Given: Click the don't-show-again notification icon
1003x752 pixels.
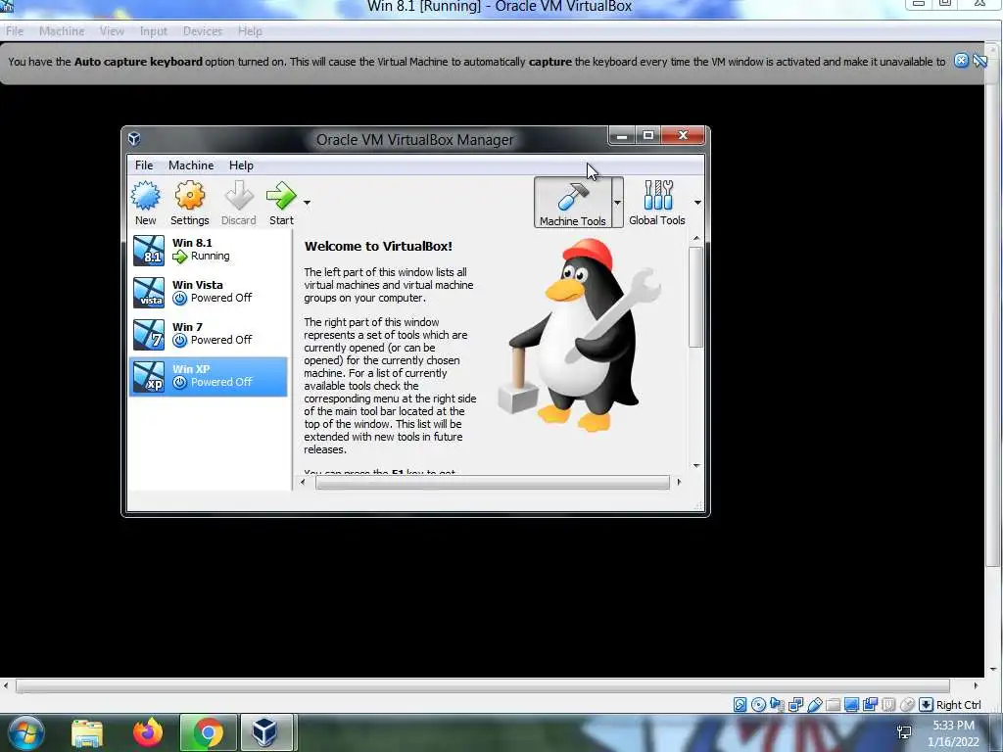Looking at the screenshot, I should pyautogui.click(x=979, y=61).
